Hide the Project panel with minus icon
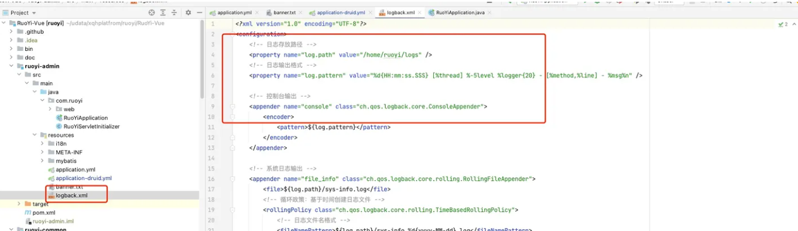 pos(199,12)
